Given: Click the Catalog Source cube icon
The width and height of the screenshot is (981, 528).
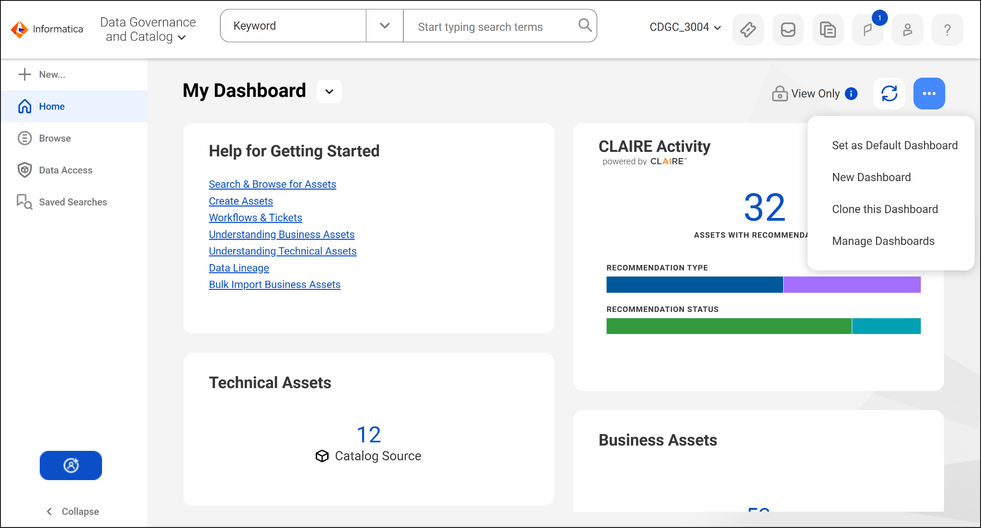Looking at the screenshot, I should coord(322,456).
